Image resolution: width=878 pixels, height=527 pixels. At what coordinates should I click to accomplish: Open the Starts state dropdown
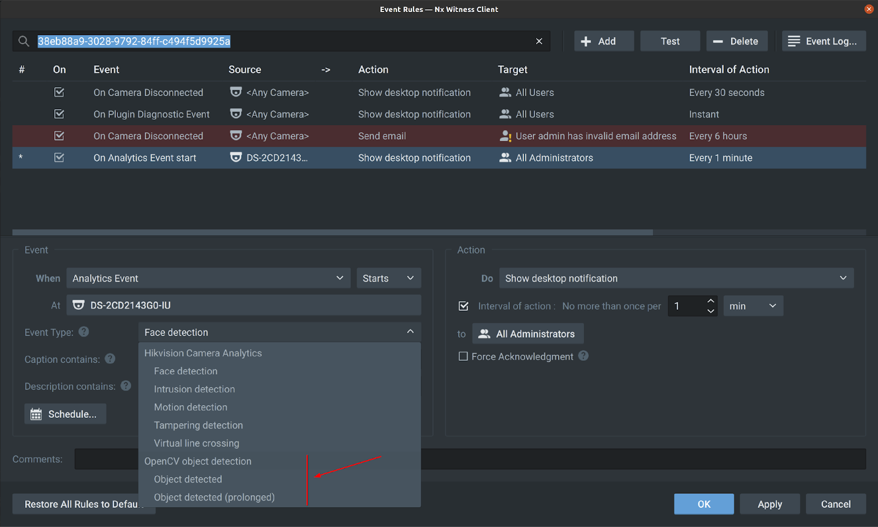click(x=389, y=278)
